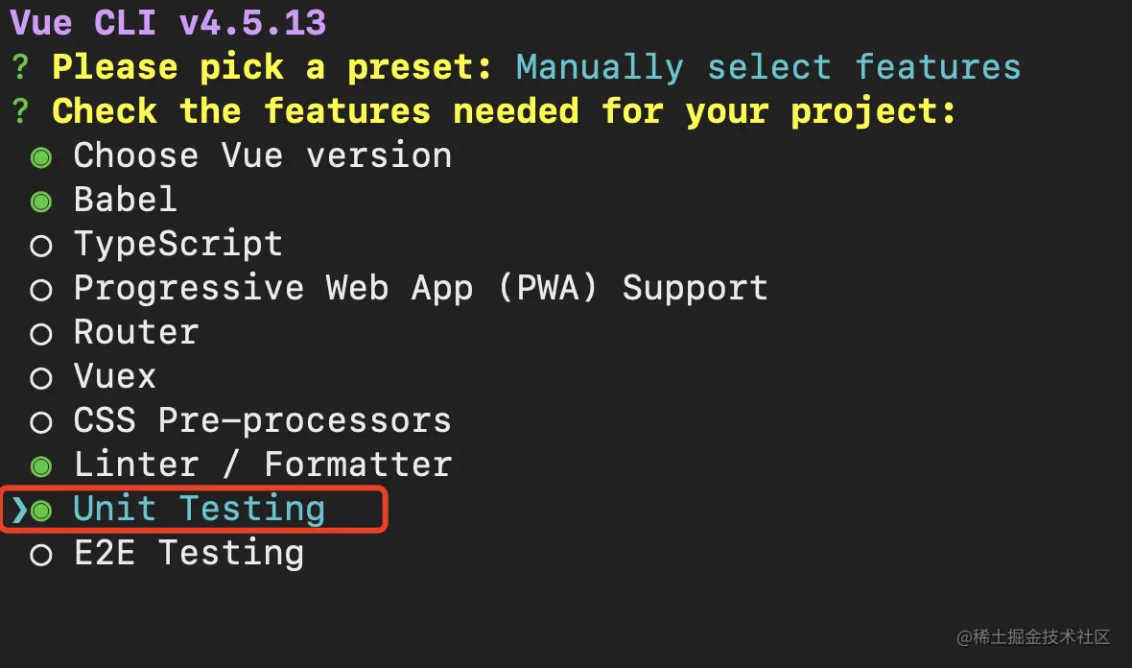Toggle the Unit Testing green circle
This screenshot has height=668, width=1132.
pos(40,512)
